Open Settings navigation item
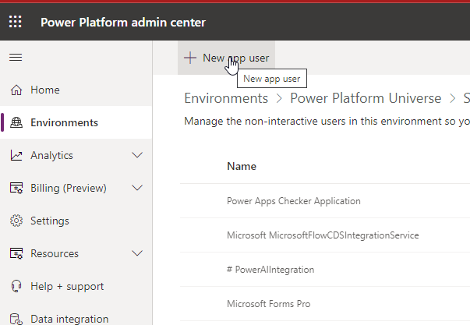The image size is (470, 325). point(76,221)
